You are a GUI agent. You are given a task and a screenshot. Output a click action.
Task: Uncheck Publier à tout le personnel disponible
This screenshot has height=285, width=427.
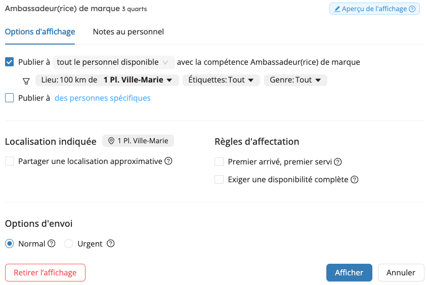[9, 62]
